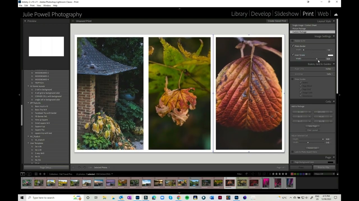Click the Inner Stroke white color swatch
Screen dimensions: 359x201
[x=330, y=55]
